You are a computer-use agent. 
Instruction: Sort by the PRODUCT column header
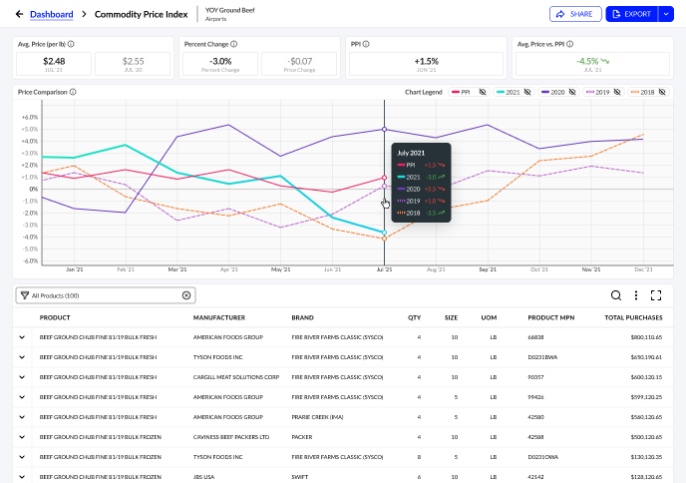tap(55, 317)
